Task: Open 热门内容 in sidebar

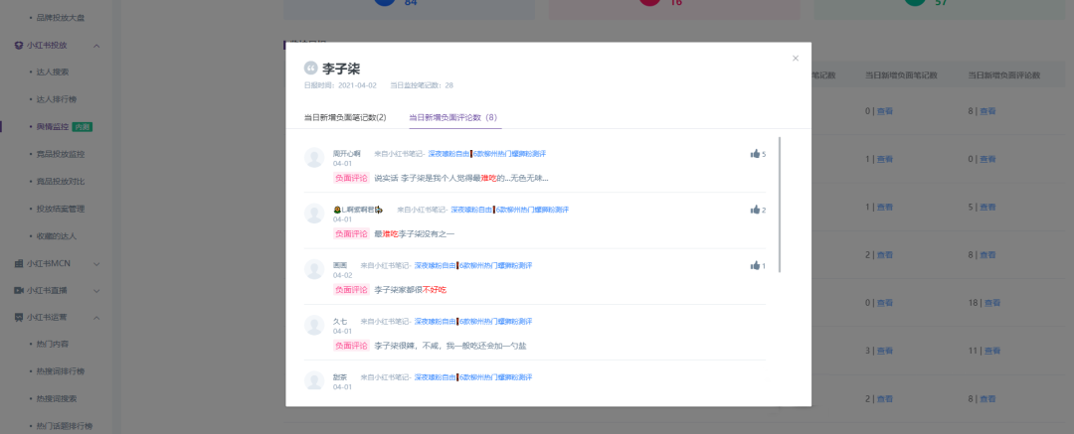Action: click(52, 345)
